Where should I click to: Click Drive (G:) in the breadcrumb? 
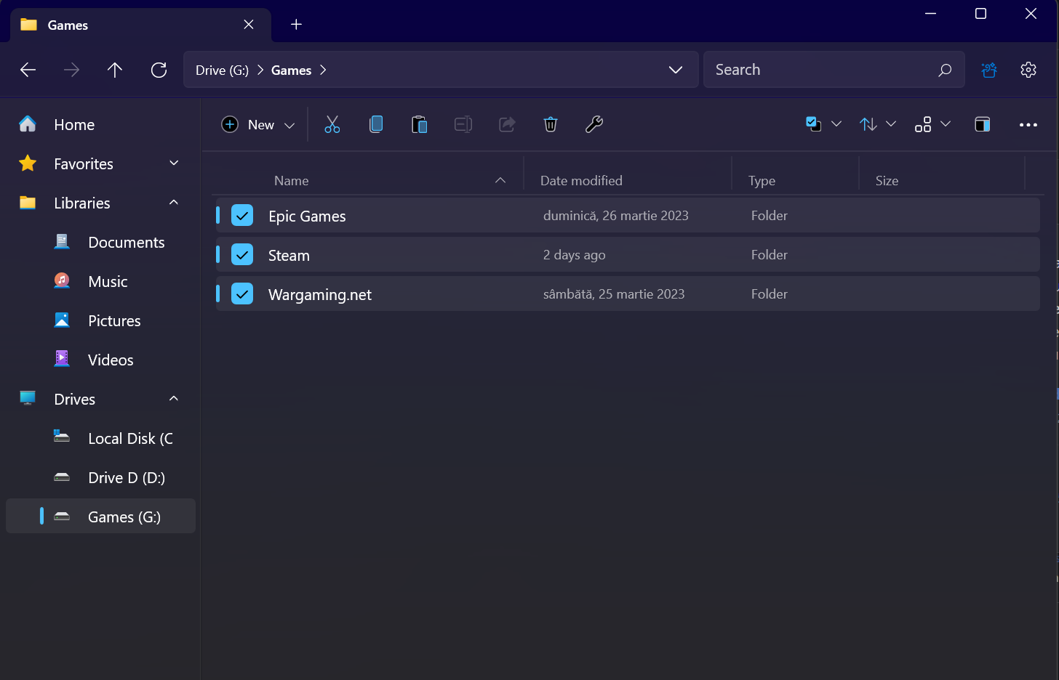[222, 70]
